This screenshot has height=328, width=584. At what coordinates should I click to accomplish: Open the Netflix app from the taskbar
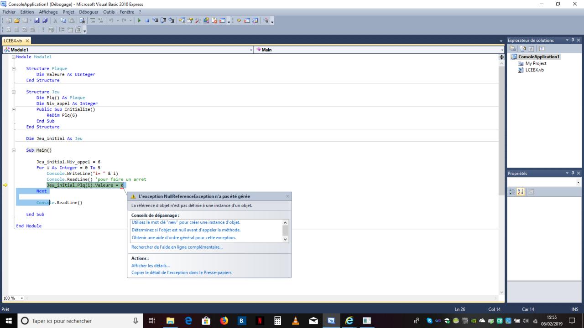point(260,321)
